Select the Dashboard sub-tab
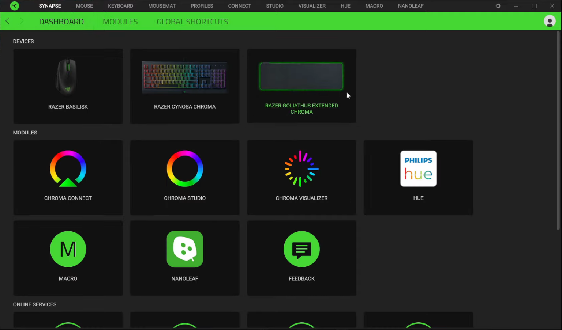This screenshot has width=562, height=330. tap(61, 22)
